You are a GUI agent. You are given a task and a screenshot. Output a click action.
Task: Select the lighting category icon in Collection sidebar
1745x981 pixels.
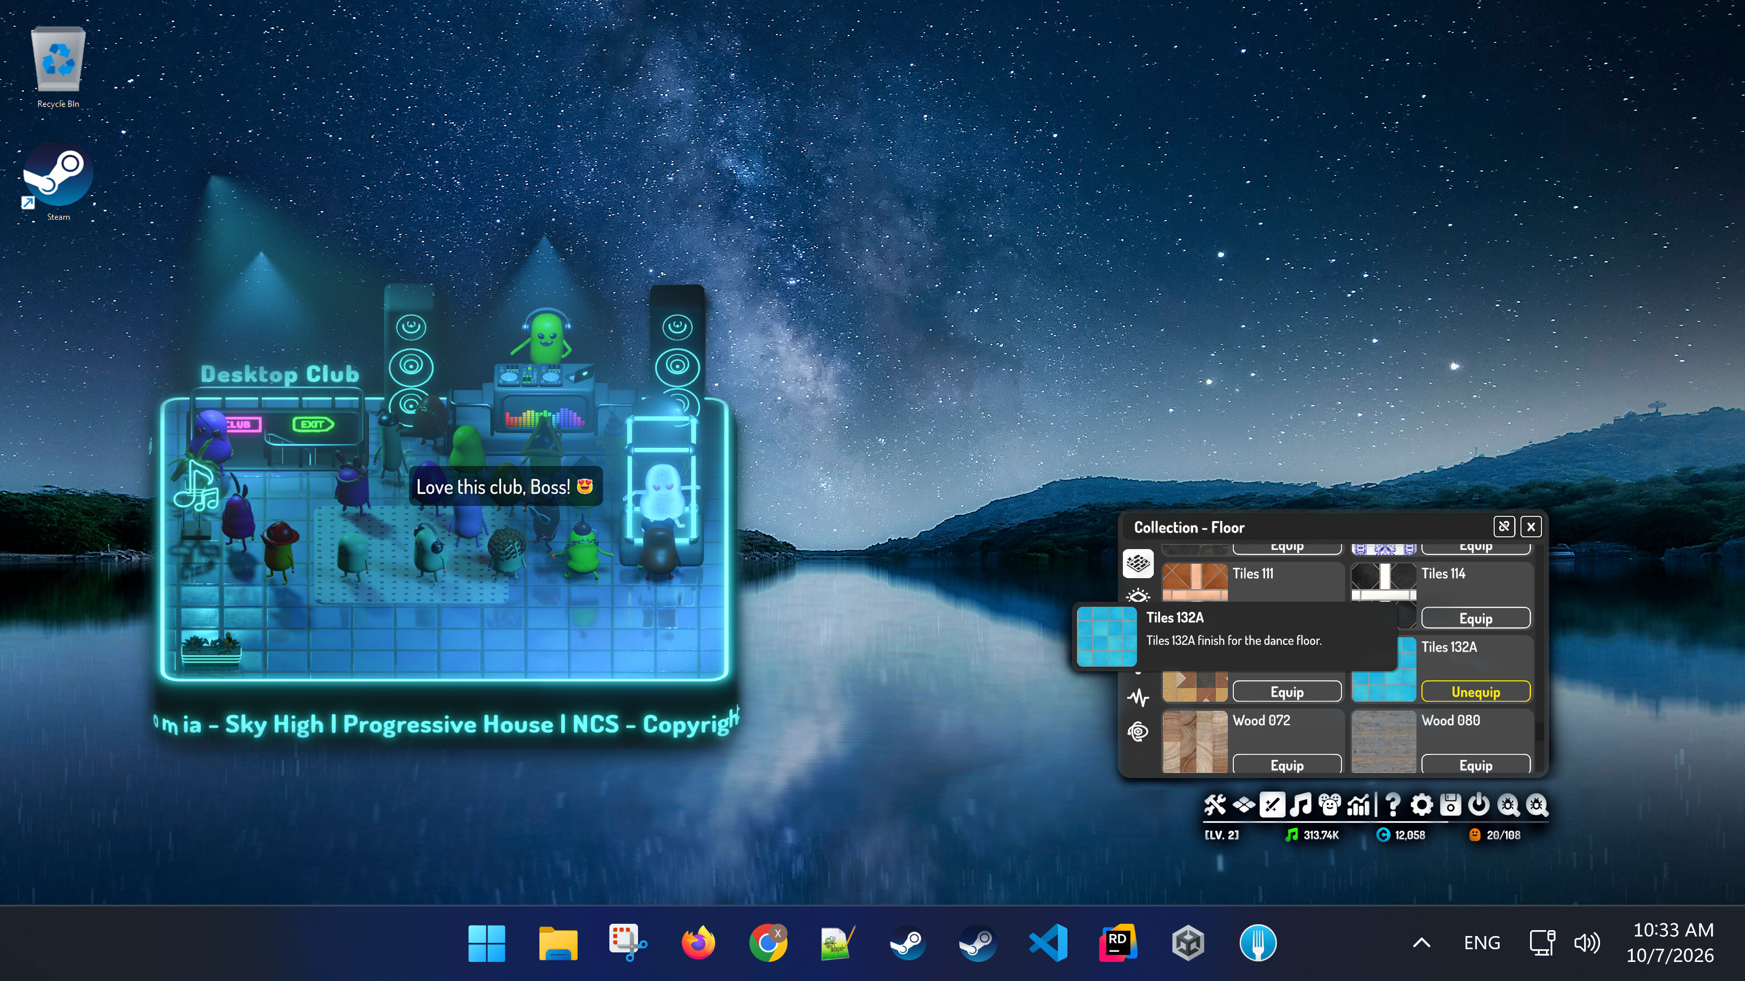tap(1138, 596)
